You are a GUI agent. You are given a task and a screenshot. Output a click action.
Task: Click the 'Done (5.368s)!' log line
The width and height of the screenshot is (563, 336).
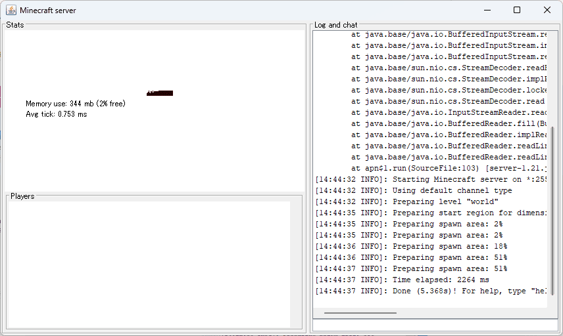(431, 291)
